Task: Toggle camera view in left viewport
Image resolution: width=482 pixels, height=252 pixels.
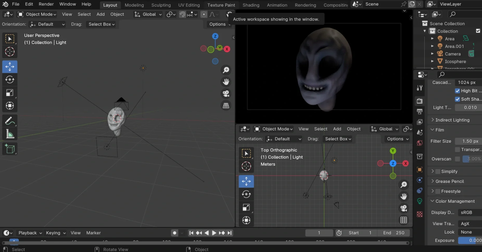Action: point(226,94)
